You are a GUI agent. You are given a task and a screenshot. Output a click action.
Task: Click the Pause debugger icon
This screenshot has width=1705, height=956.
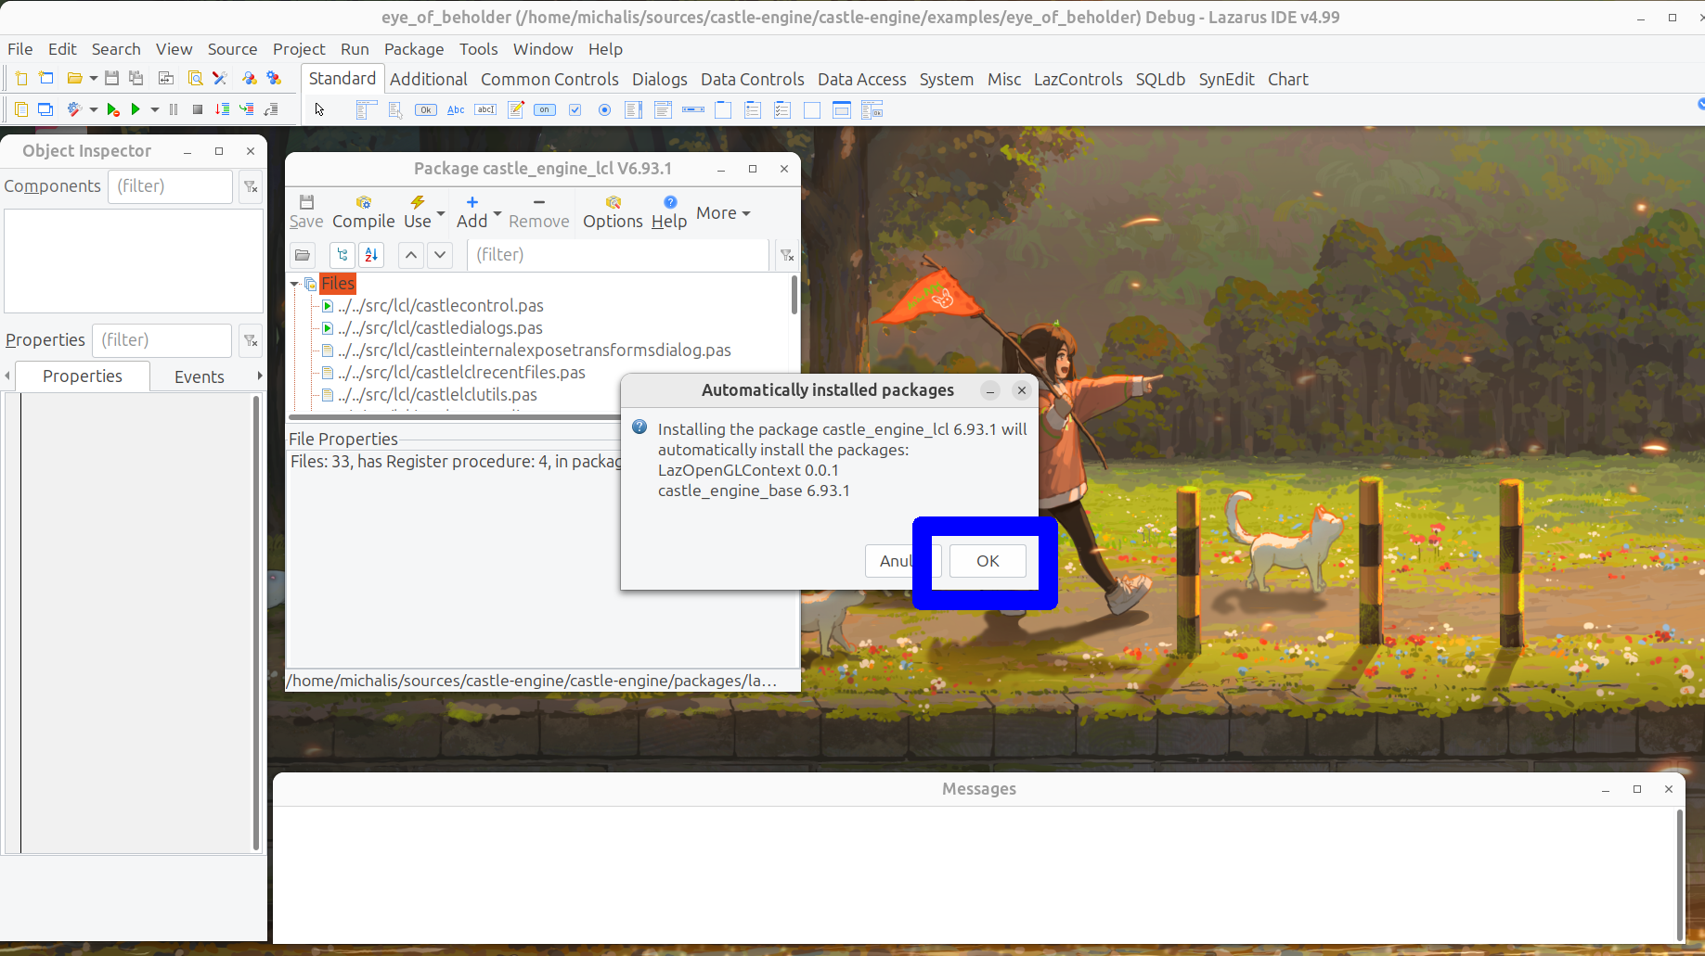[174, 109]
